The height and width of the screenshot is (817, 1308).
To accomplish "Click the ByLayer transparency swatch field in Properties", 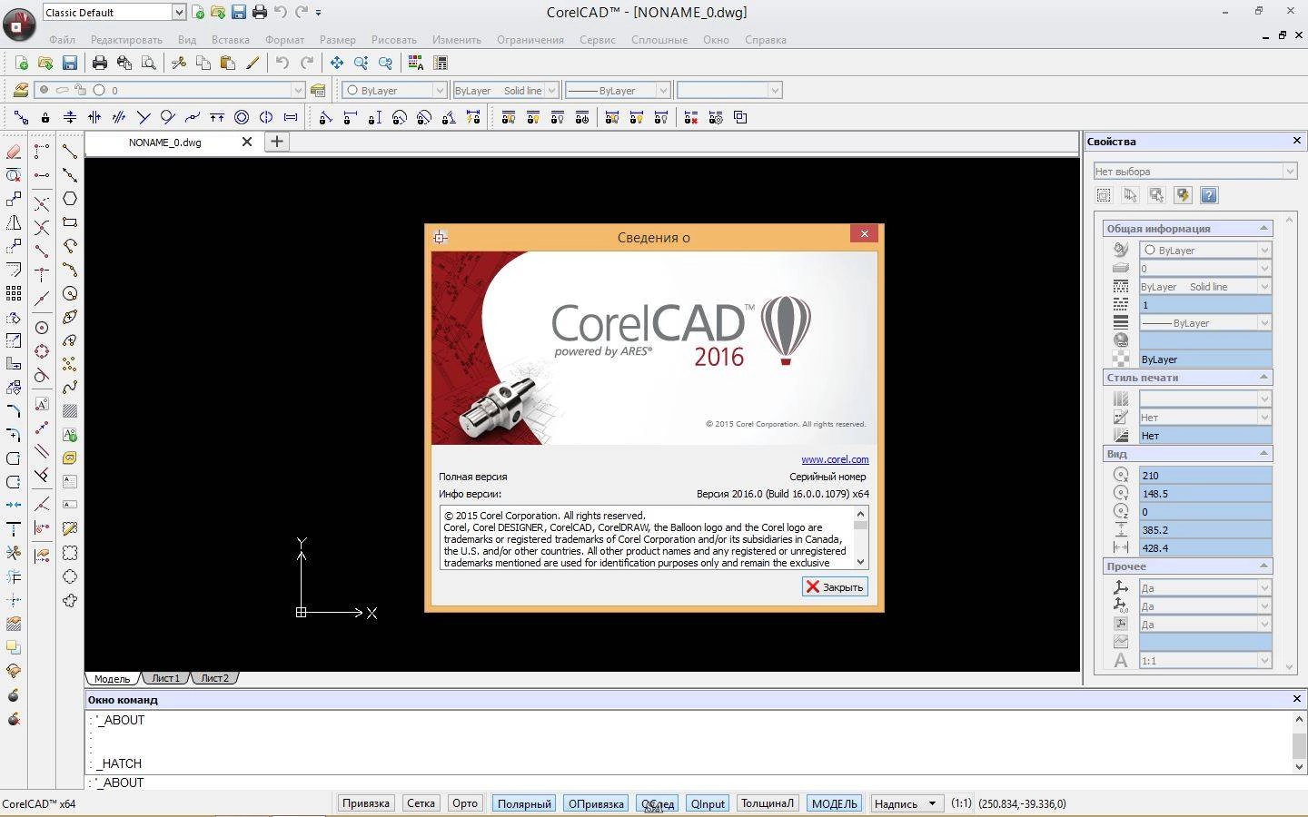I will click(1205, 359).
